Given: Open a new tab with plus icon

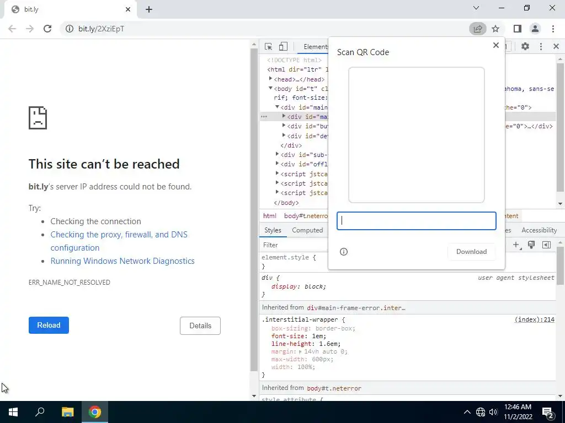Looking at the screenshot, I should pyautogui.click(x=149, y=9).
